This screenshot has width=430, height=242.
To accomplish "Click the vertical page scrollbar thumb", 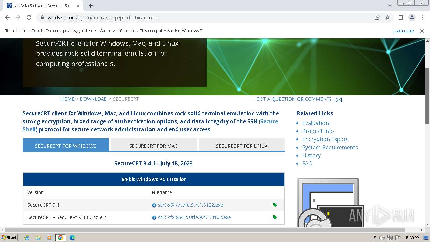I will tap(427, 95).
